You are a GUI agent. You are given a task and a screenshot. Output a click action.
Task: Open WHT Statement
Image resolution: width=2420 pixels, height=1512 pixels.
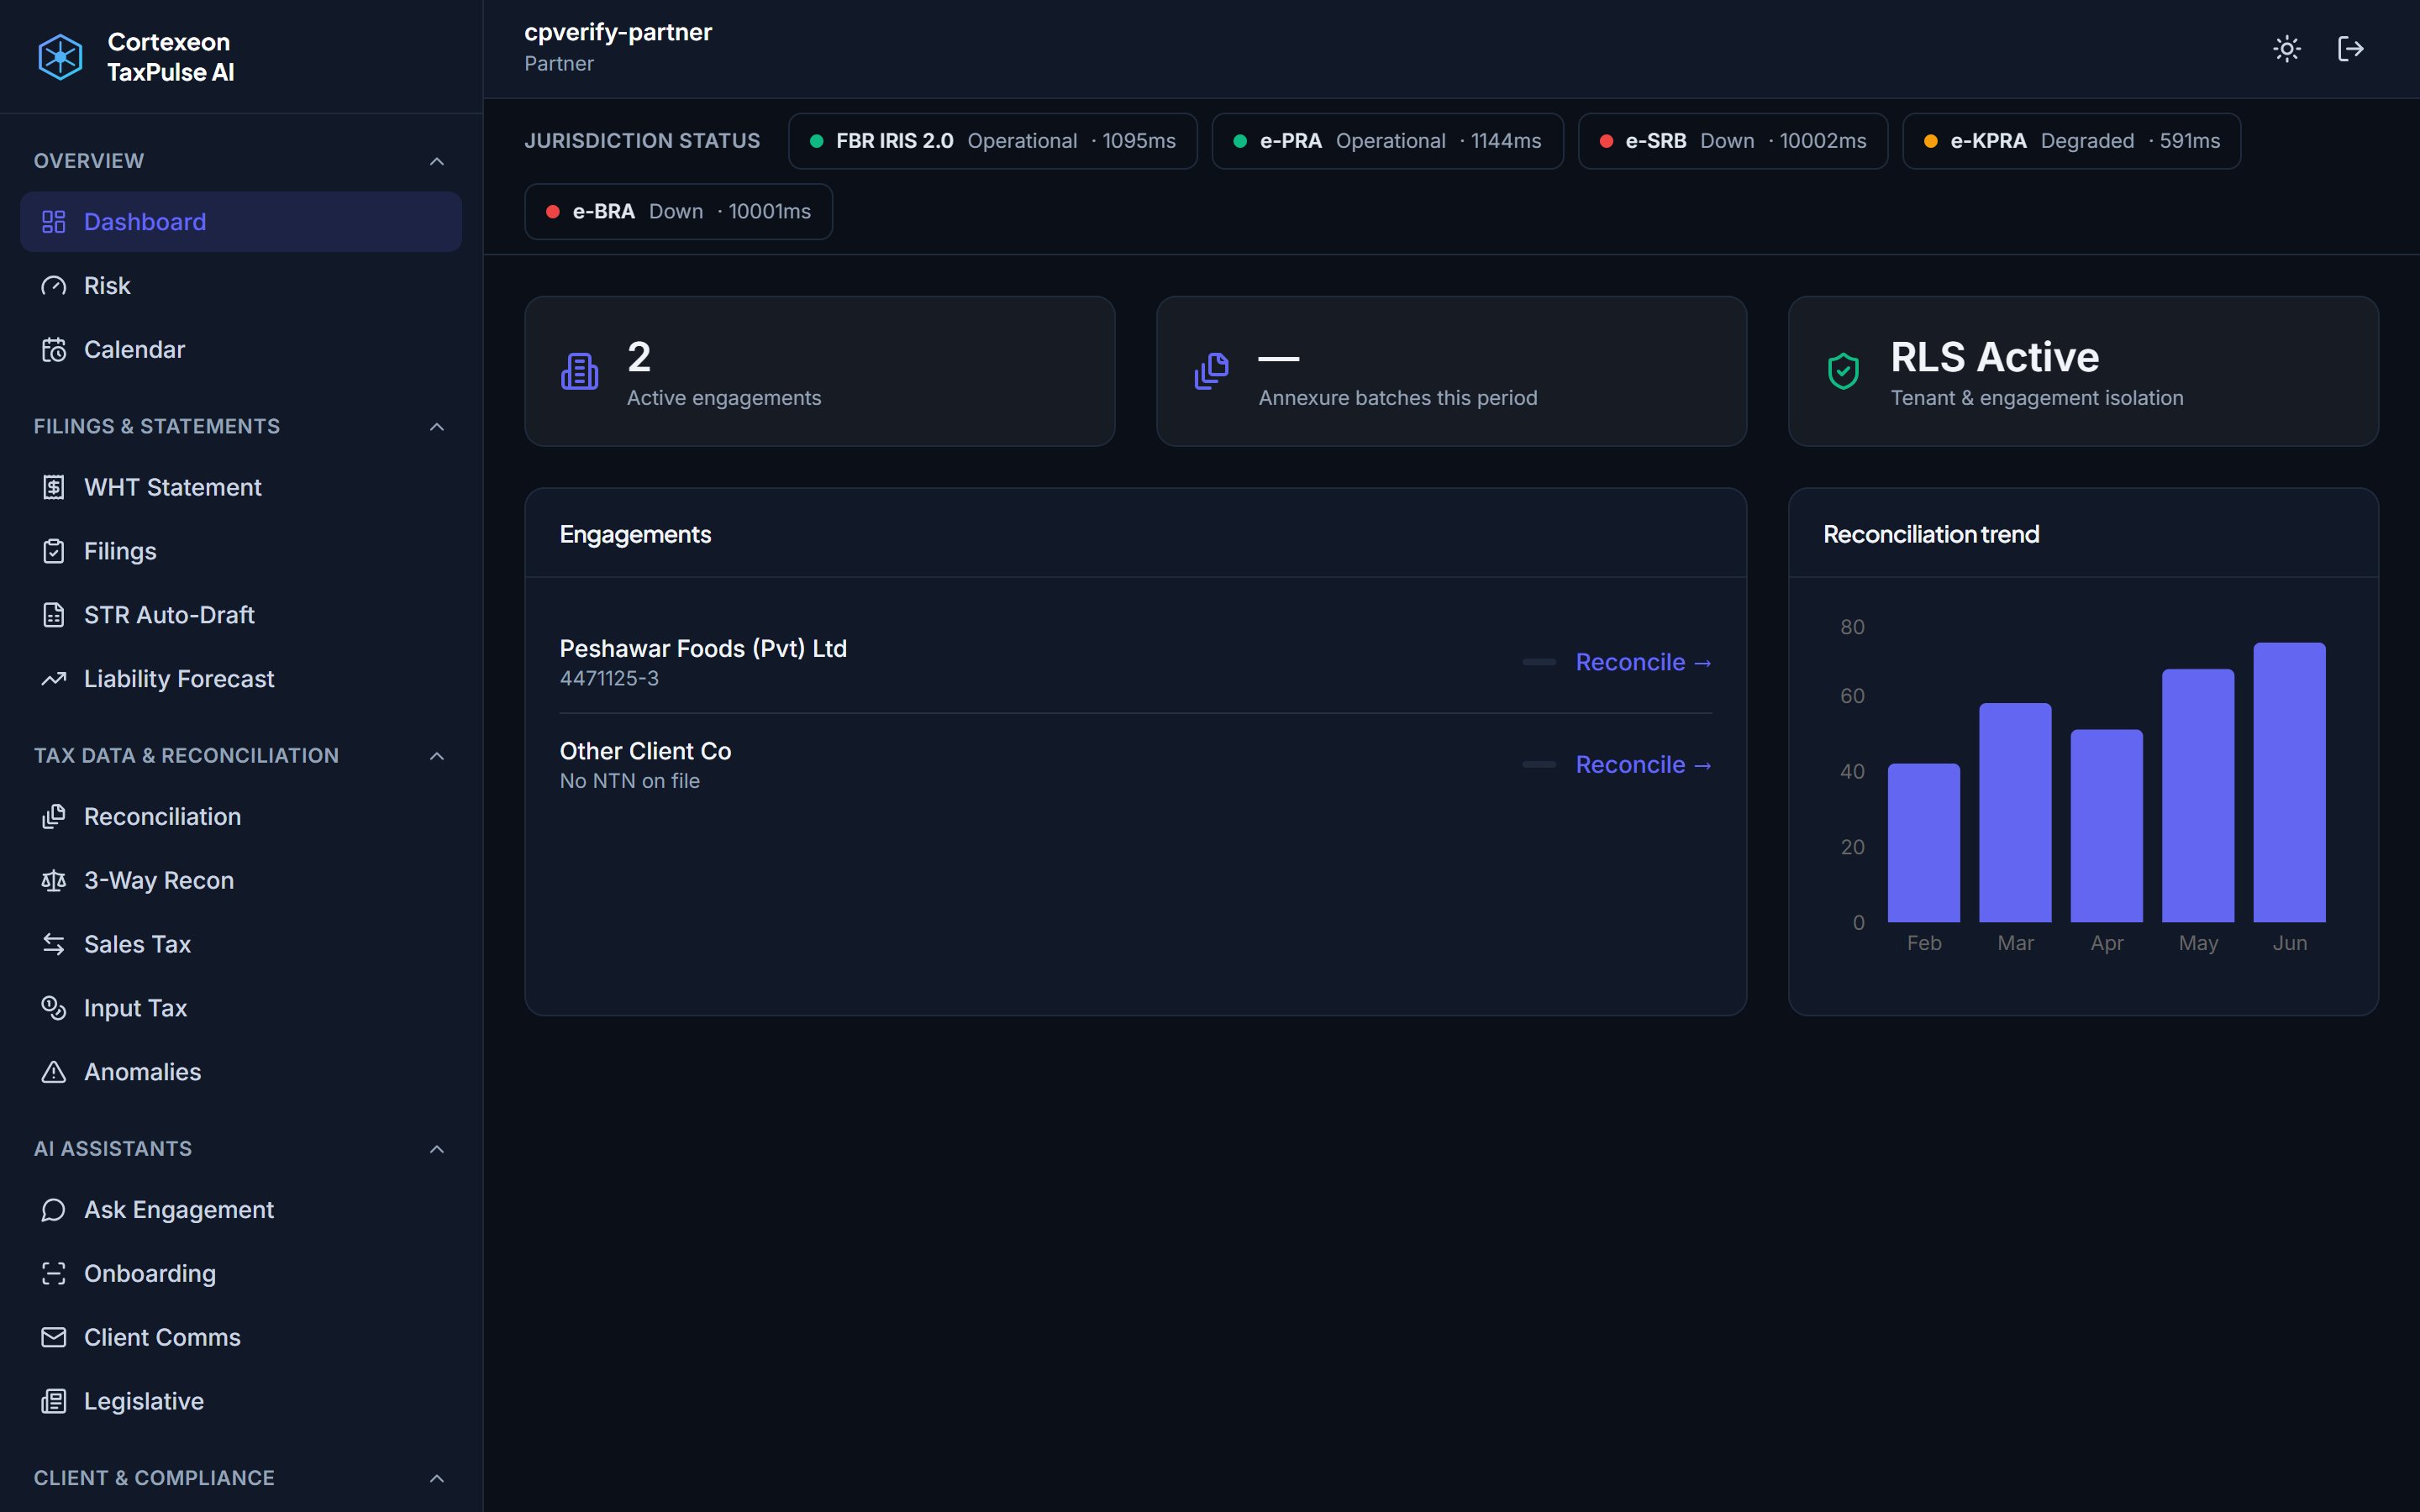point(241,487)
